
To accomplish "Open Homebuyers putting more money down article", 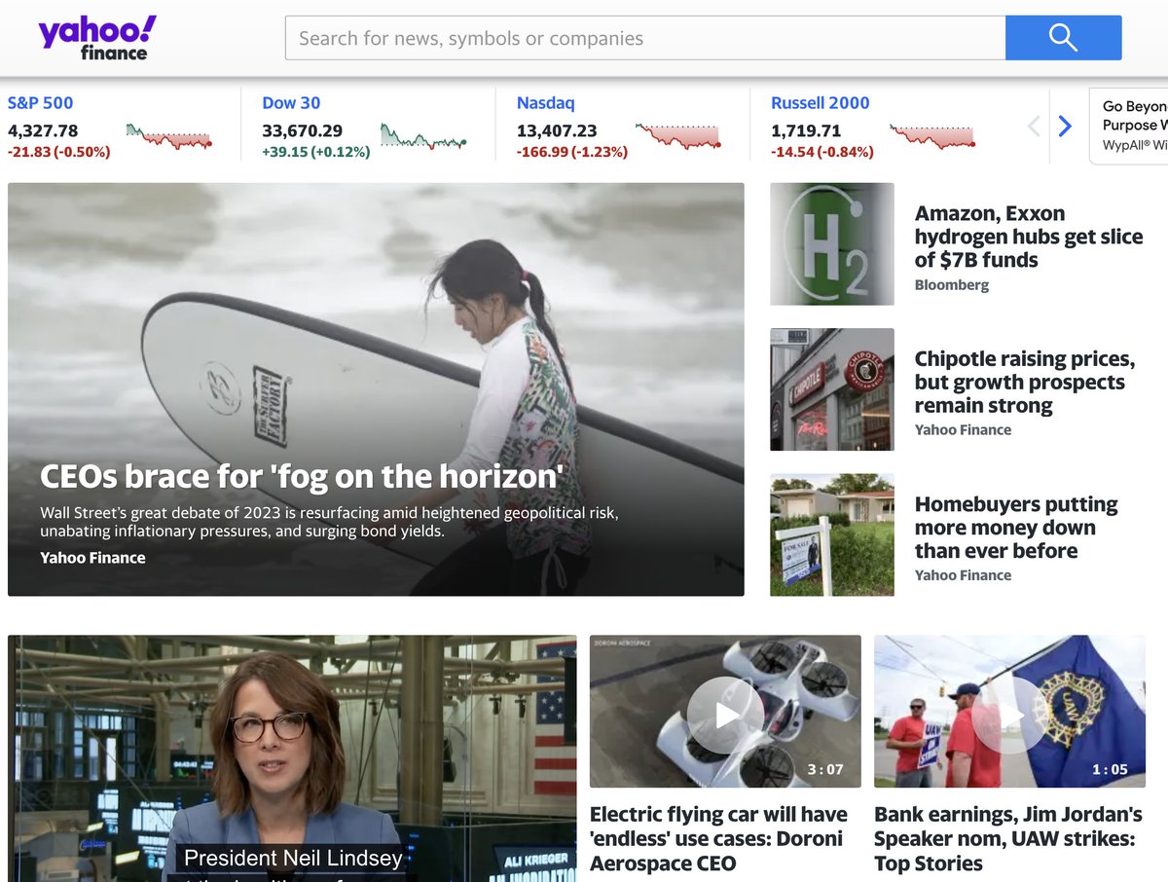I will pos(1016,527).
